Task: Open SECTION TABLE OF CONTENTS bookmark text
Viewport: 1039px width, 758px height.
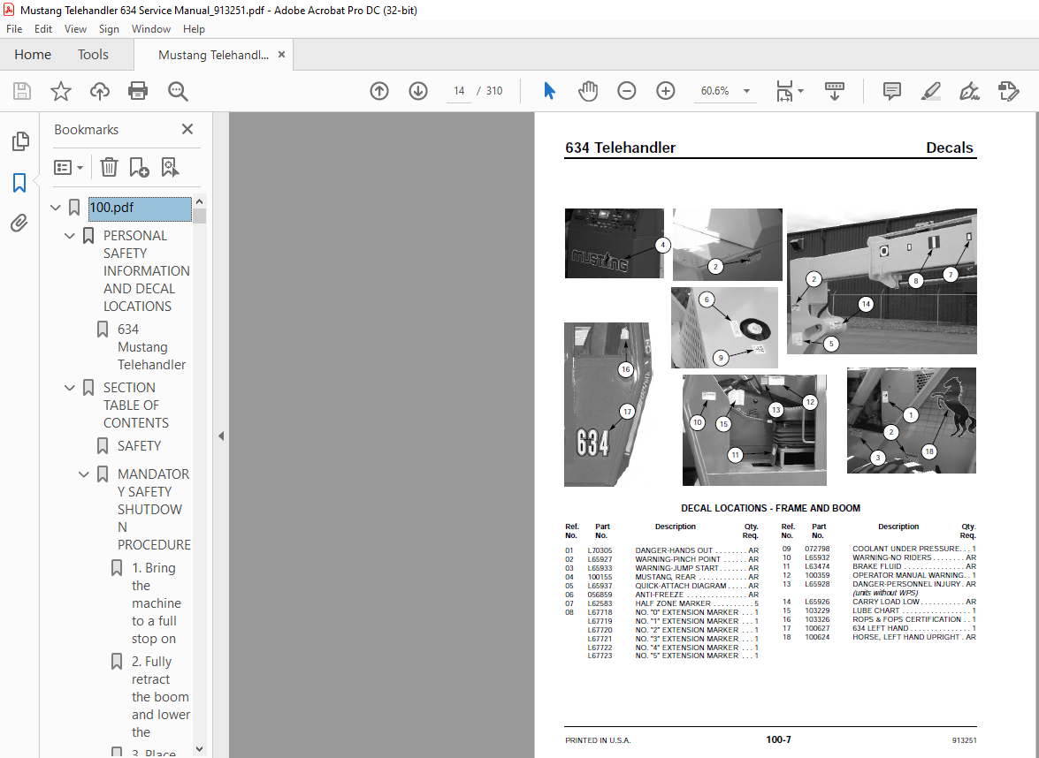Action: tap(136, 406)
